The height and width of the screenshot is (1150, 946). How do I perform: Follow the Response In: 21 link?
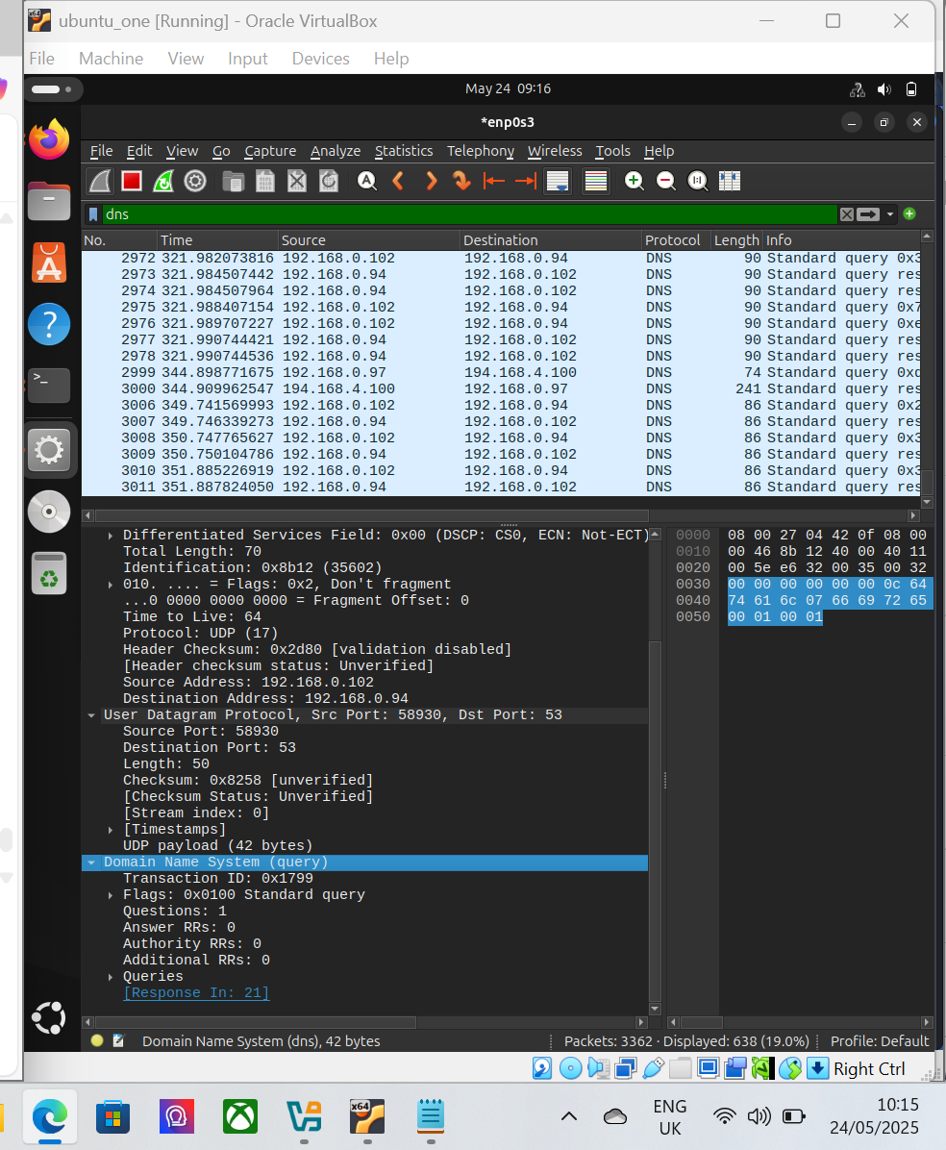[196, 992]
